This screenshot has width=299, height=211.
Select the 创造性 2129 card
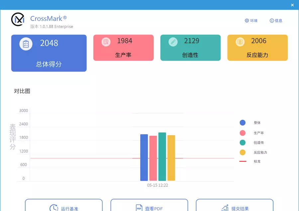click(190, 48)
